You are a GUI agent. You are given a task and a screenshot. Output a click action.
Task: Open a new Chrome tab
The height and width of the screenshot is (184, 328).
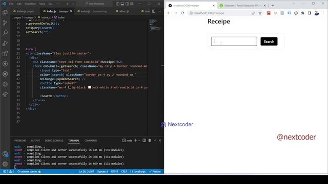click(273, 6)
